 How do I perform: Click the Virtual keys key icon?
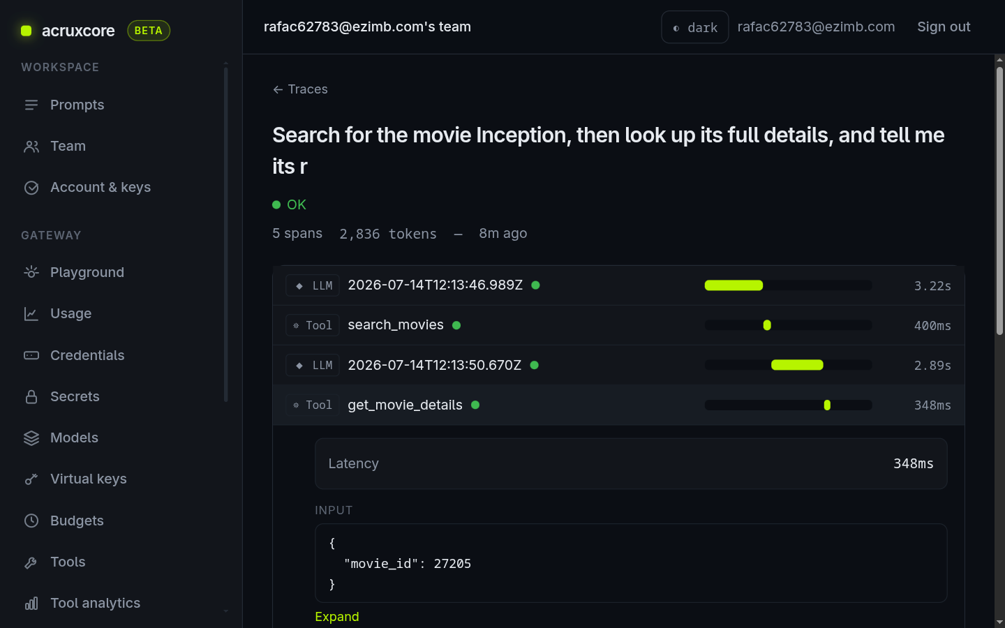tap(31, 479)
